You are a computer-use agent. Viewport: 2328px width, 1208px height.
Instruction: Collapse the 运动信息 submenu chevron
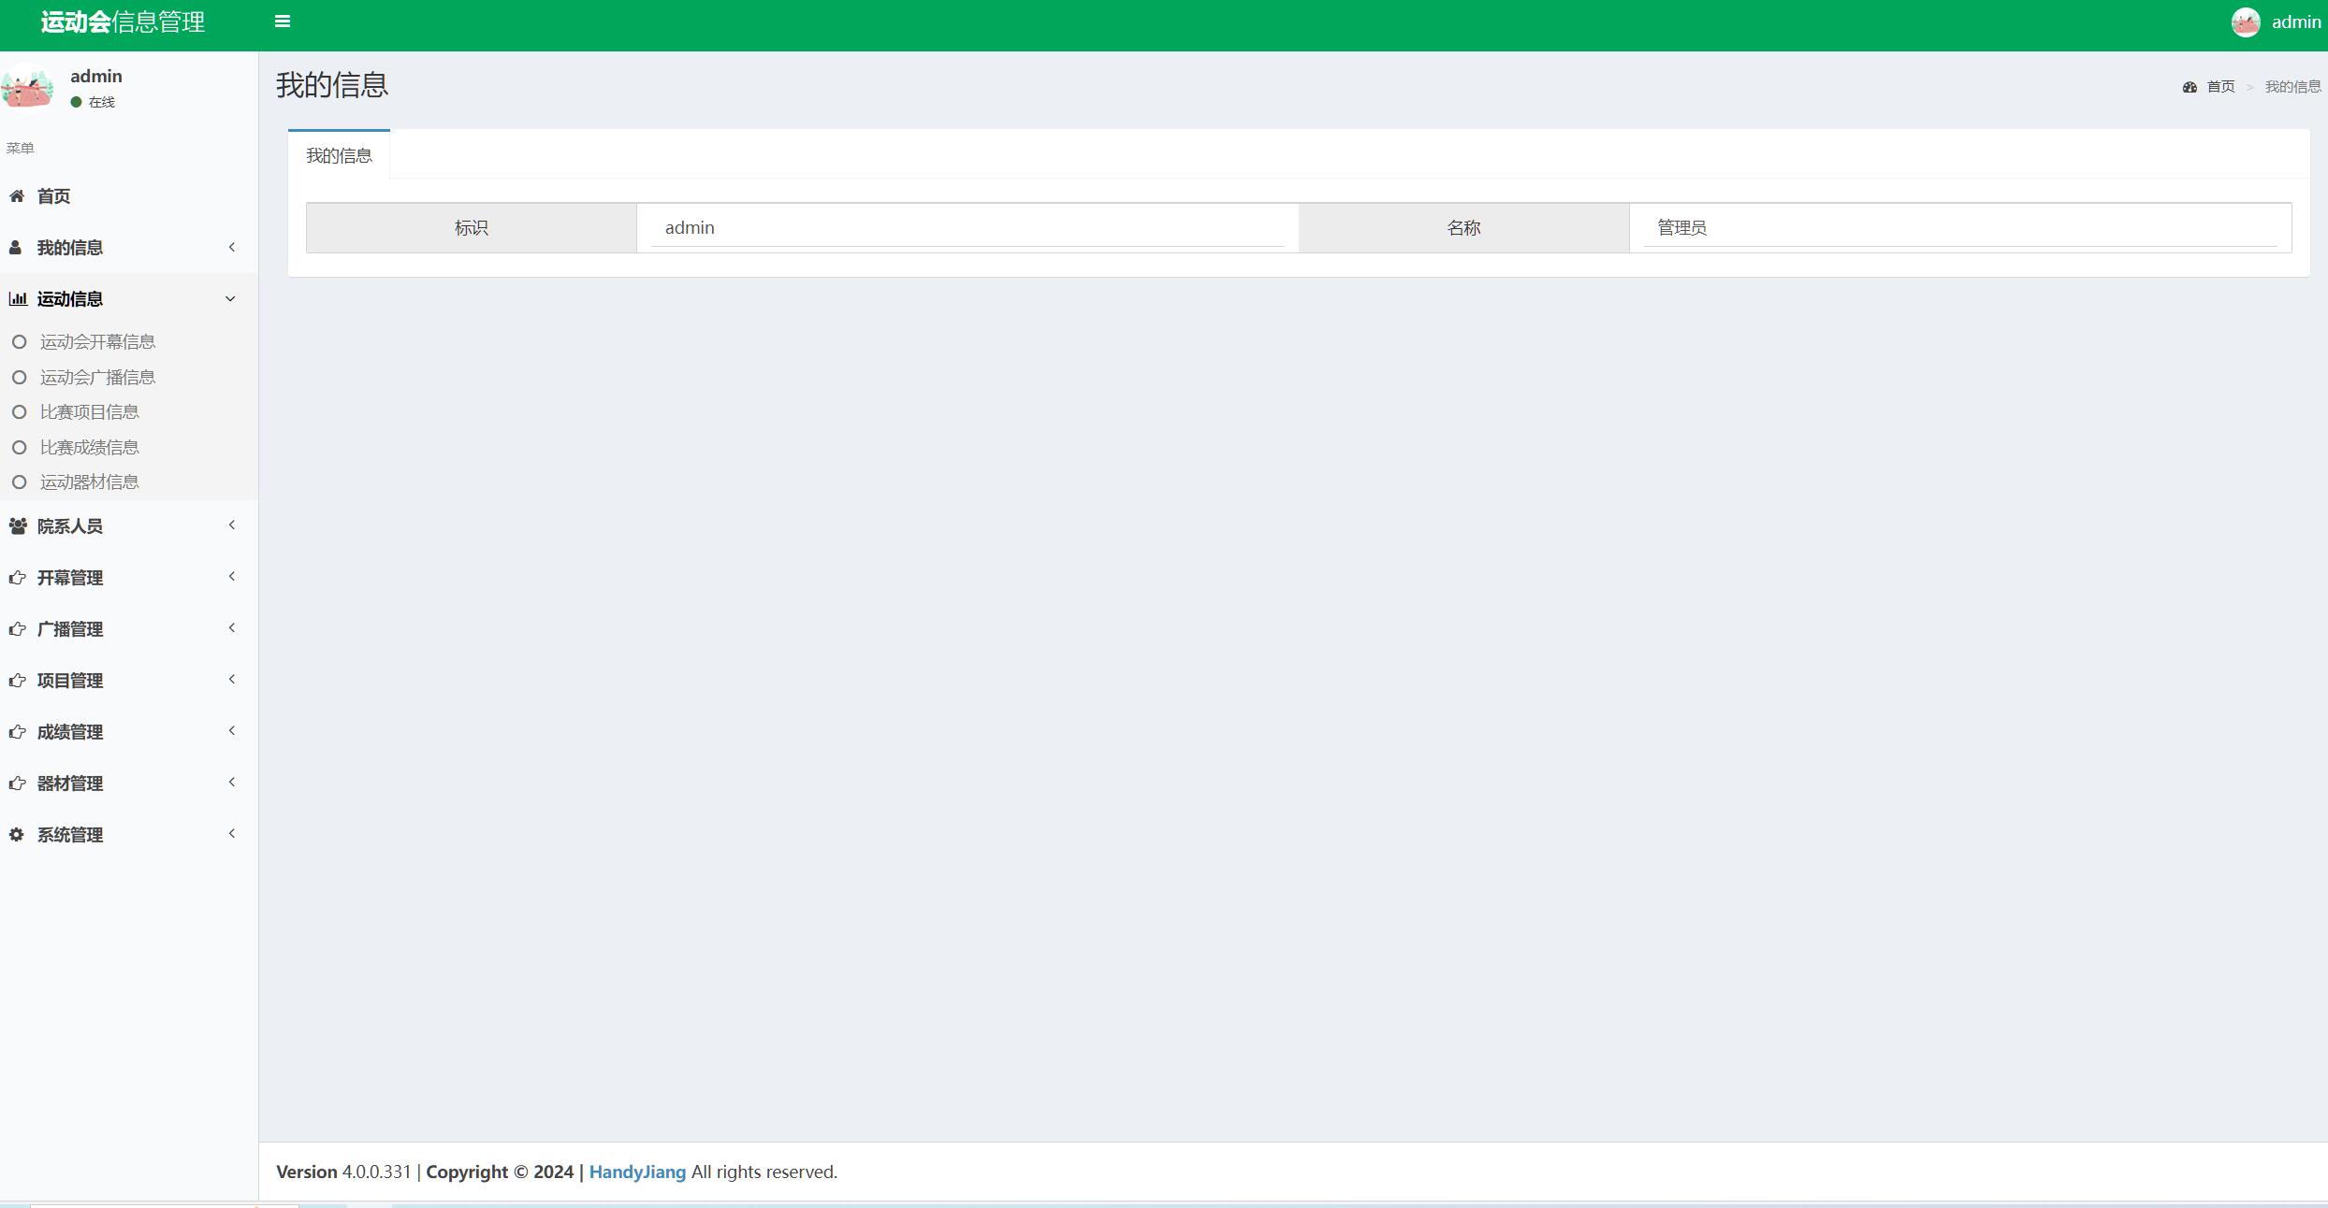click(x=230, y=297)
